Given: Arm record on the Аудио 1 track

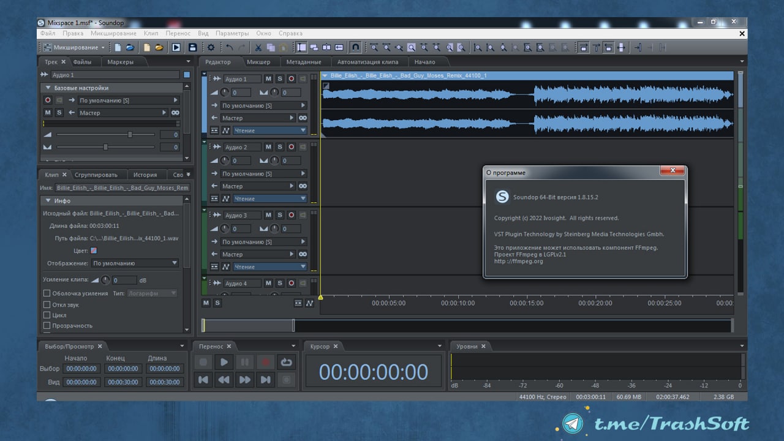Looking at the screenshot, I should click(x=292, y=79).
